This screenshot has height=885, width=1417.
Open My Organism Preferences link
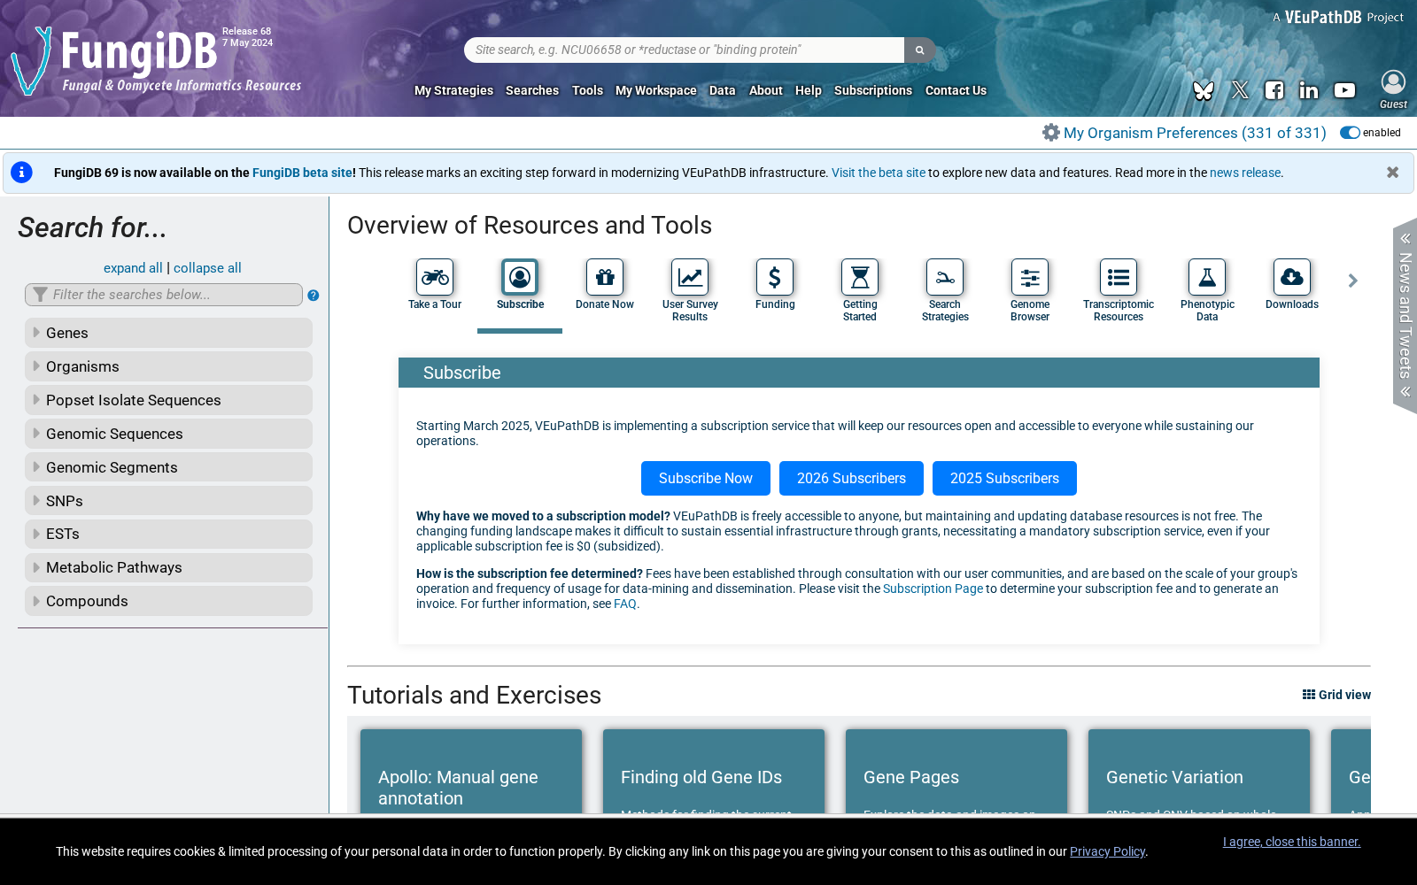[1195, 133]
